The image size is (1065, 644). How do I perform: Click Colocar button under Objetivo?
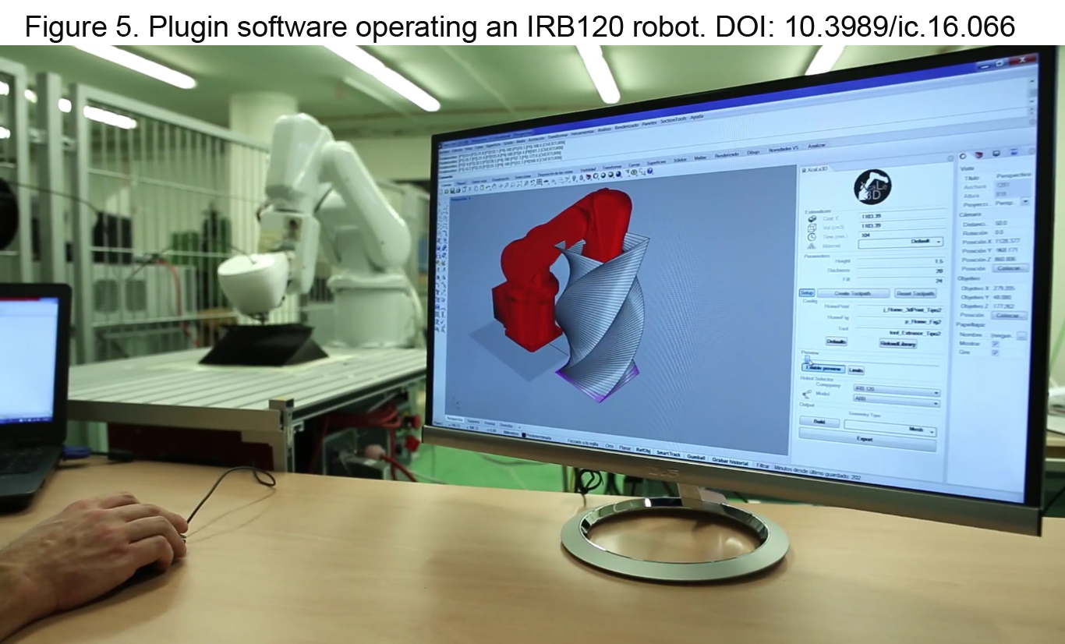[x=1010, y=316]
